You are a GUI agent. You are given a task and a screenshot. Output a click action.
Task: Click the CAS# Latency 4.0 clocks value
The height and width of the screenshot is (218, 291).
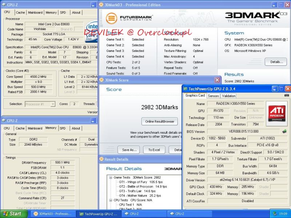click(62, 173)
